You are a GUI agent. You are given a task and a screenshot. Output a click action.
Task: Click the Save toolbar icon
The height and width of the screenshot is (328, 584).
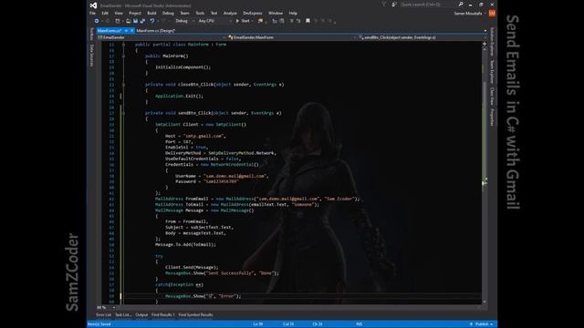[x=136, y=21]
